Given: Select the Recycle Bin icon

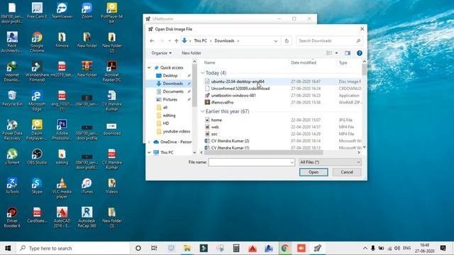Looking at the screenshot, I should (x=12, y=98).
